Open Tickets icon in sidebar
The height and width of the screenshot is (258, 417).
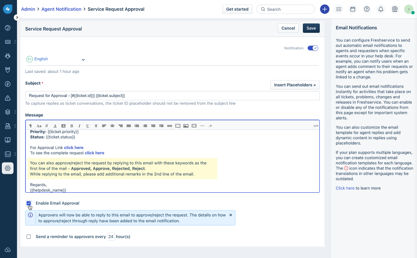[8, 42]
